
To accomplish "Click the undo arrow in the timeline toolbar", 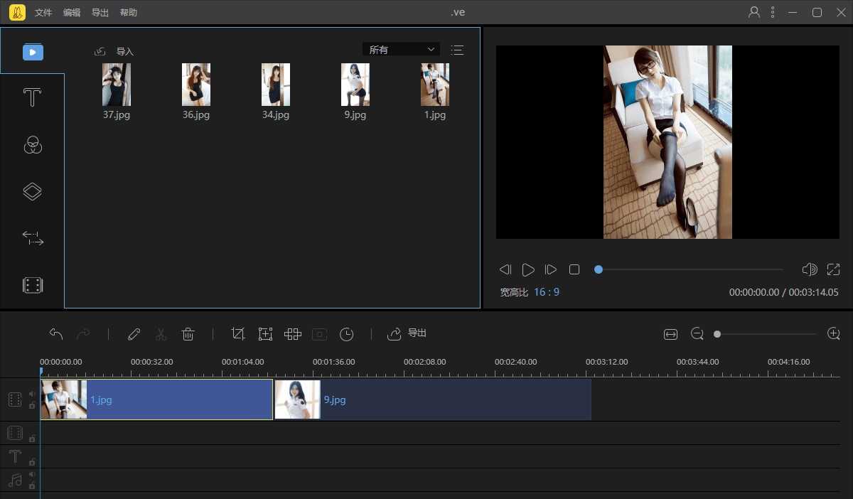I will coord(56,333).
